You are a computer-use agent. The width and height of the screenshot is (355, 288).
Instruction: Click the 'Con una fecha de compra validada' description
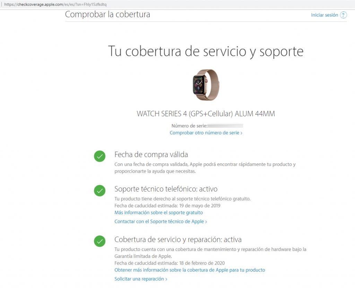[x=205, y=168]
